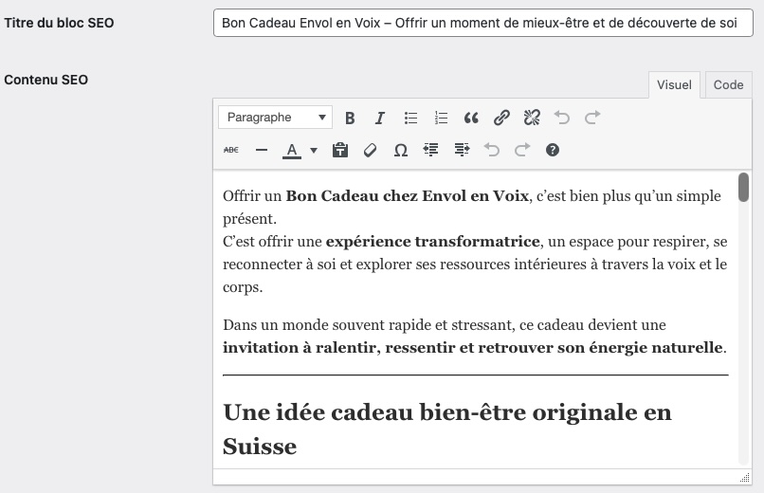
Task: Click the bold text 'expérience transformatrice'
Action: tap(432, 242)
